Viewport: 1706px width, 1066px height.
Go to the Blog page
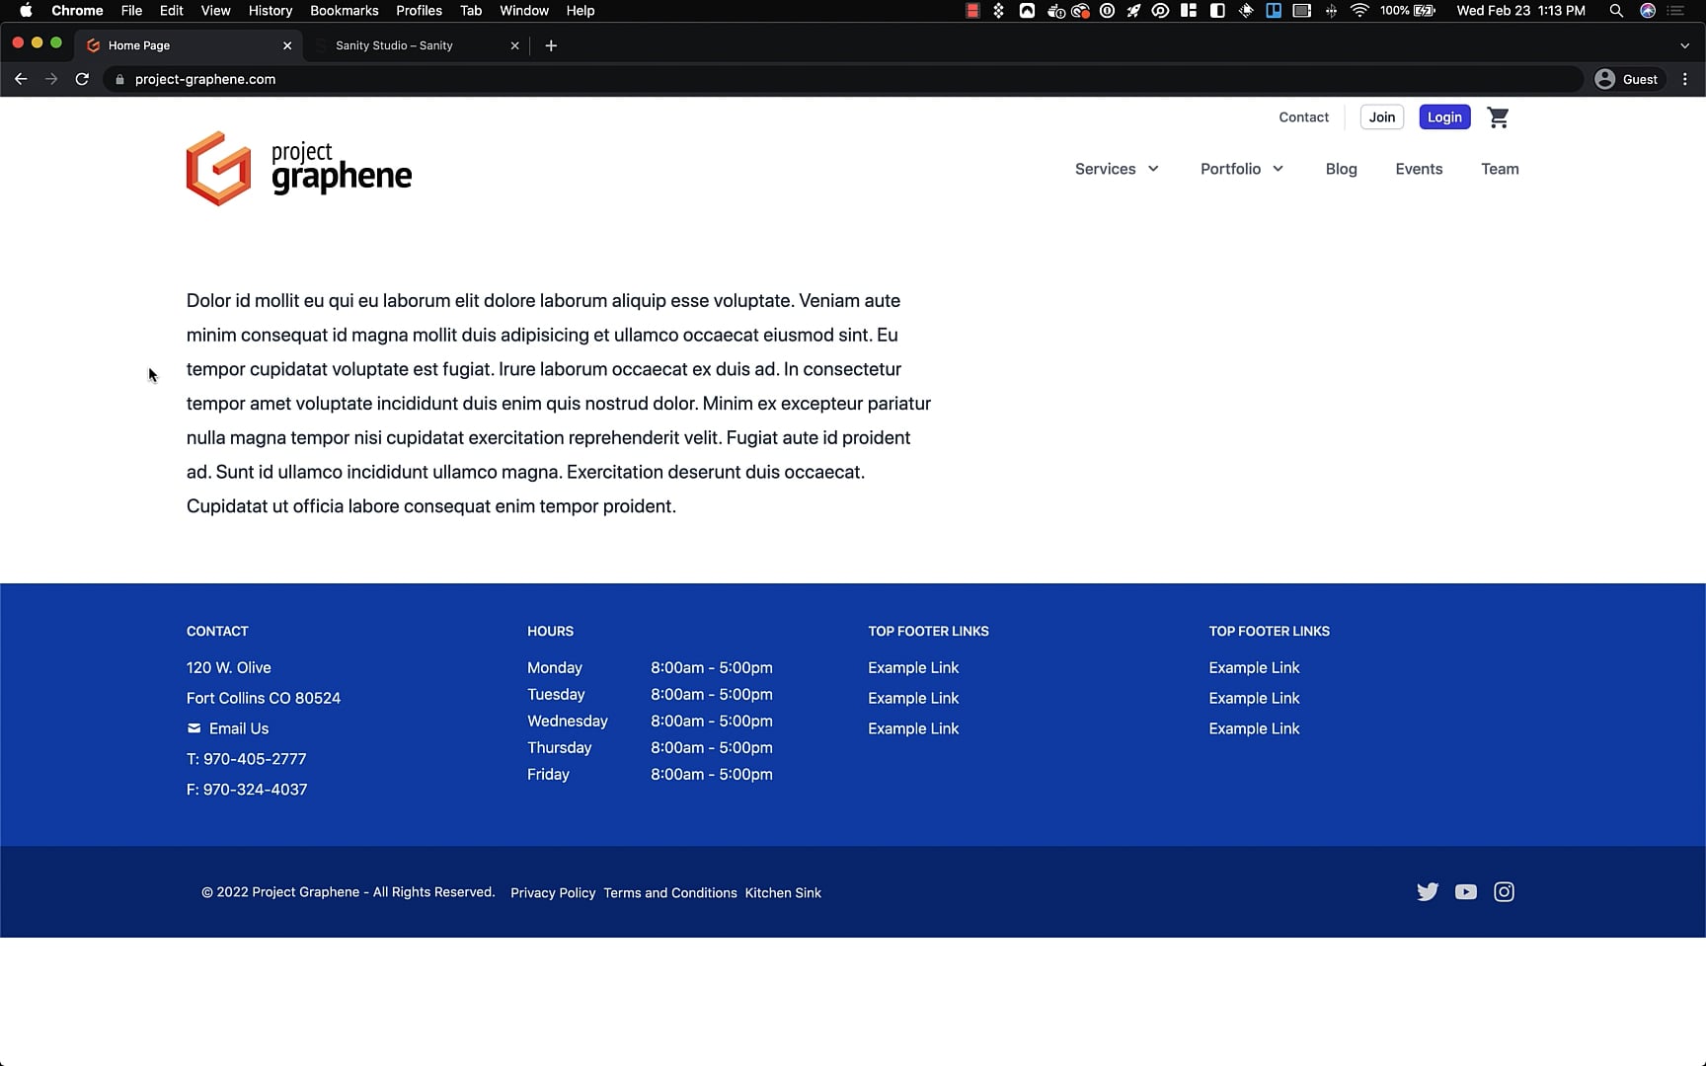[1341, 169]
